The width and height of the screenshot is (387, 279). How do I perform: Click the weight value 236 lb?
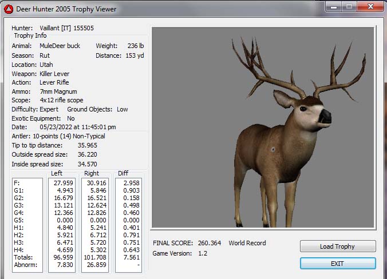(x=136, y=46)
